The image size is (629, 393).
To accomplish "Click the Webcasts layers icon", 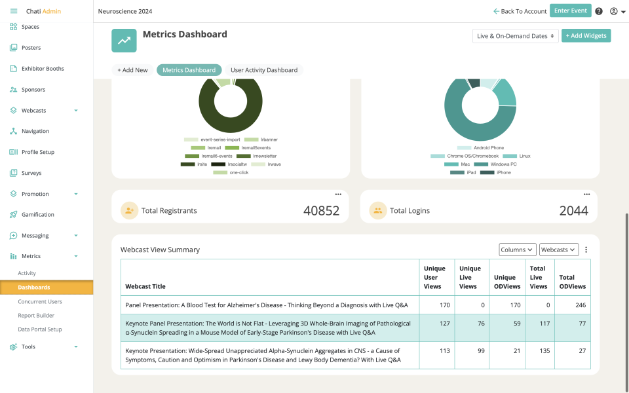I will pos(14,110).
